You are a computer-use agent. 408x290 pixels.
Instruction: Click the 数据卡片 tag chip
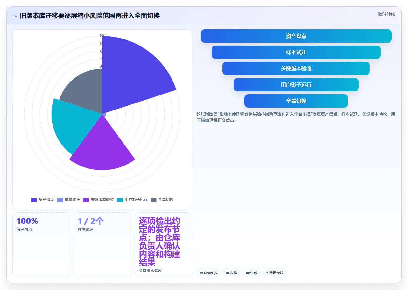click(x=275, y=273)
